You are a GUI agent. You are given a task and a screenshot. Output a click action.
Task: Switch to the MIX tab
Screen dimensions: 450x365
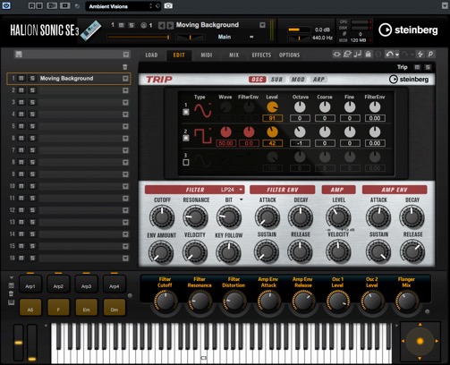point(233,55)
